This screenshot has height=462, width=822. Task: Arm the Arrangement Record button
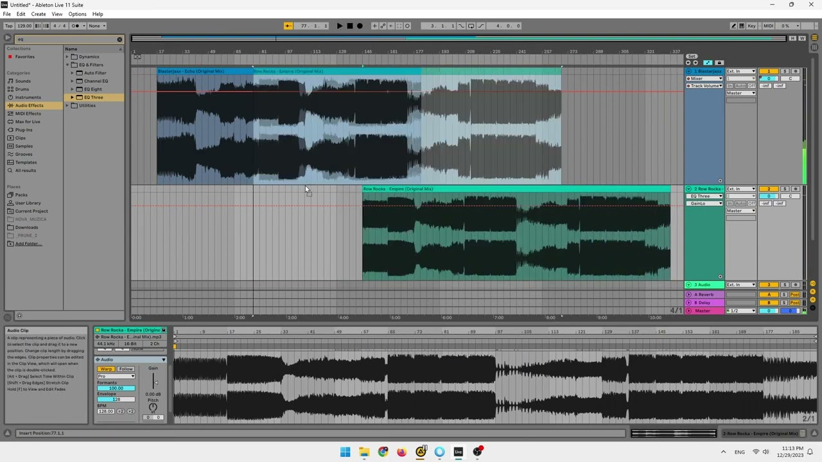click(360, 26)
